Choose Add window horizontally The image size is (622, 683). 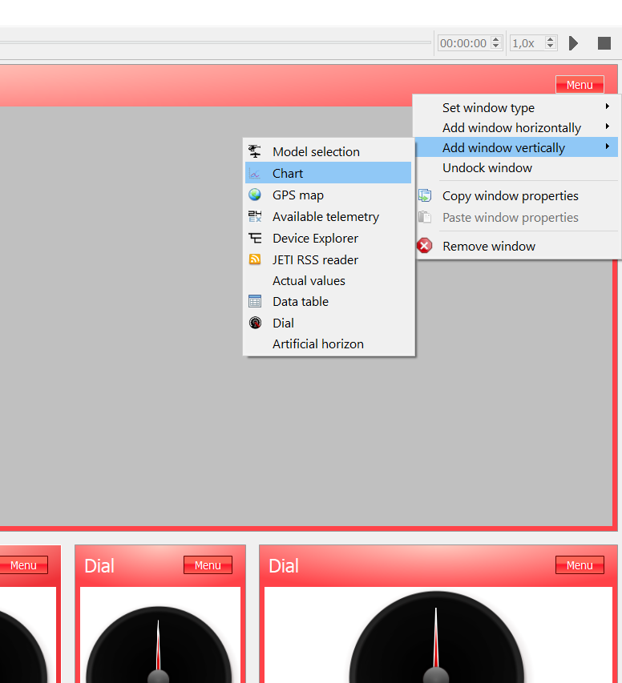coord(516,127)
